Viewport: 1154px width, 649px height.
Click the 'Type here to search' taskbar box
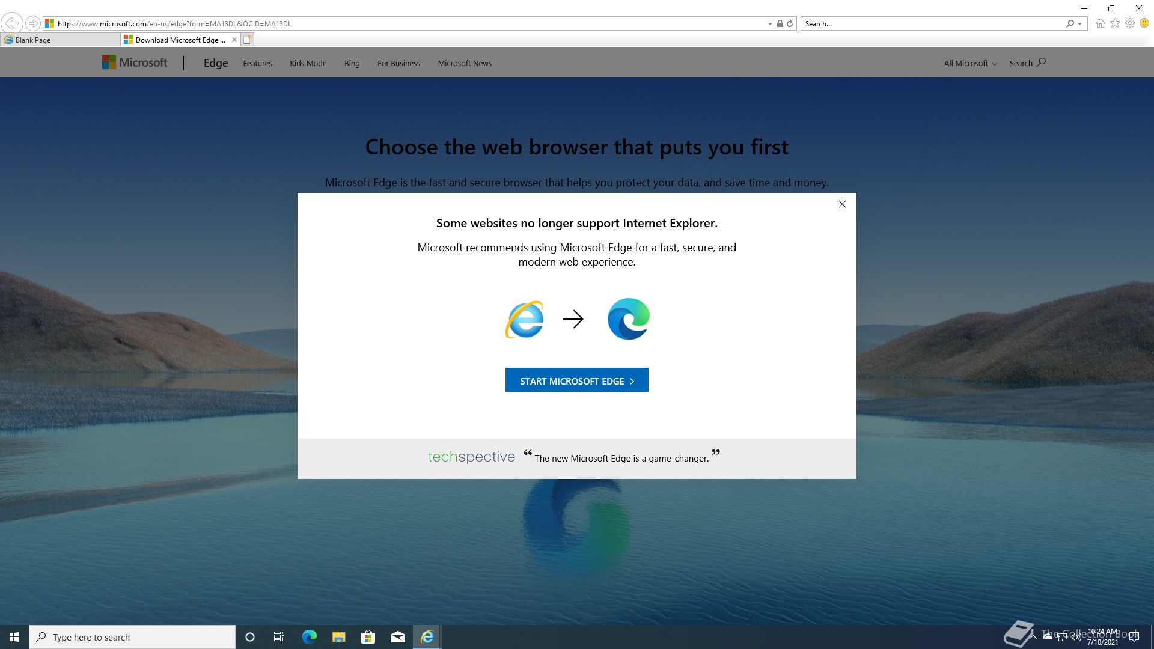[132, 637]
